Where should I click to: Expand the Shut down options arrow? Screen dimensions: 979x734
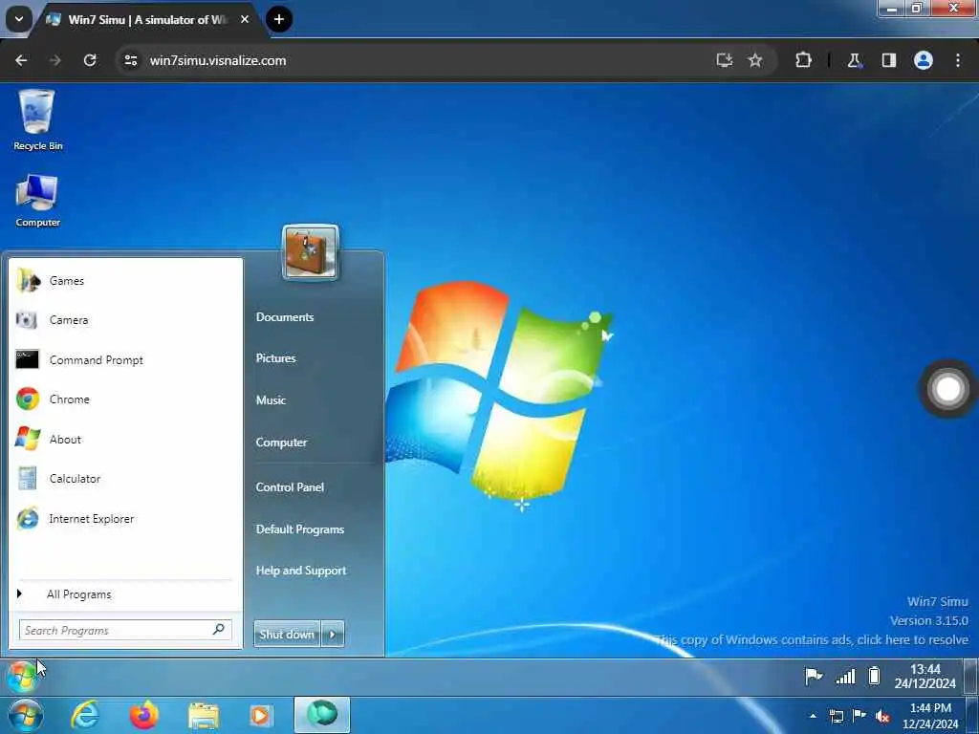332,634
